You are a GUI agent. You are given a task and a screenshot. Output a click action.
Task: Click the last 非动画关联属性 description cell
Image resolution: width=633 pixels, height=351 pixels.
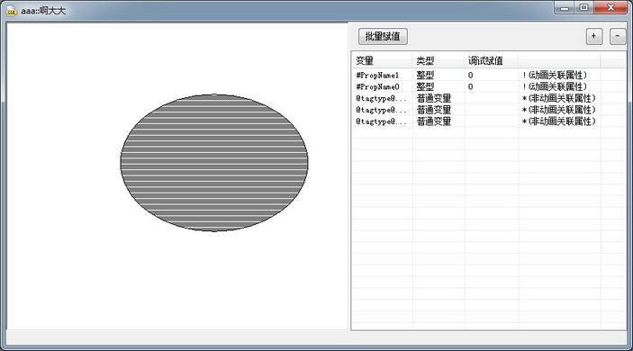(x=558, y=121)
